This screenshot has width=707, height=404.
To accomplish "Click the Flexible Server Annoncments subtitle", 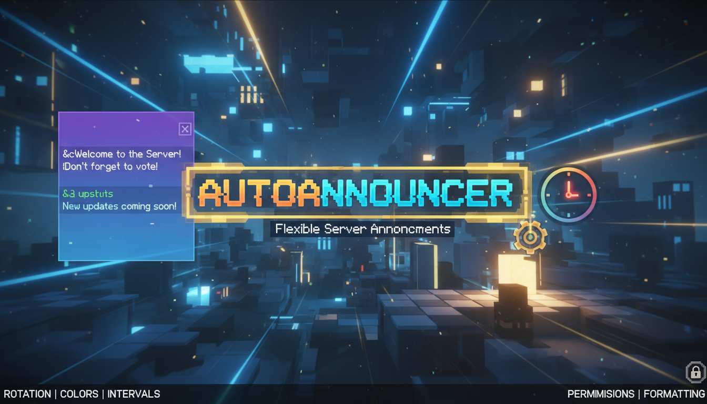I will point(362,229).
